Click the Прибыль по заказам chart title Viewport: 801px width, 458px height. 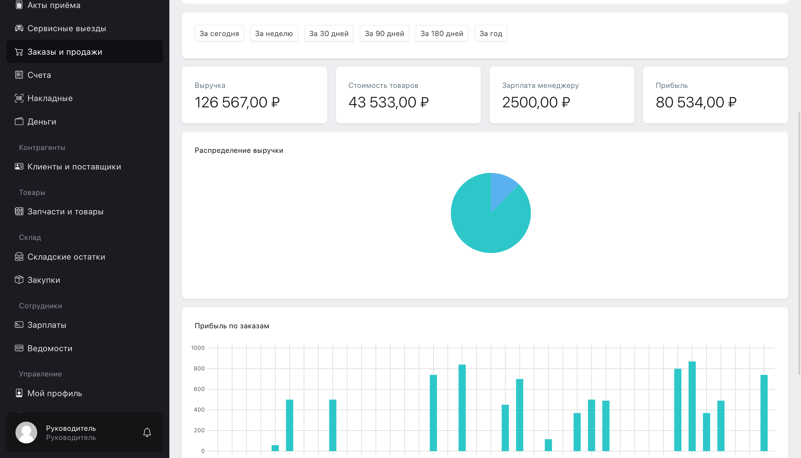232,326
